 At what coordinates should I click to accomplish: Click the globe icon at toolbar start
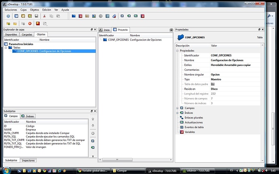[8, 16]
